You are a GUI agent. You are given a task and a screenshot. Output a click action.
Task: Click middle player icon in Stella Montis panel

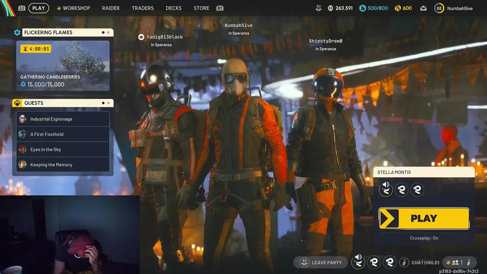pos(401,189)
